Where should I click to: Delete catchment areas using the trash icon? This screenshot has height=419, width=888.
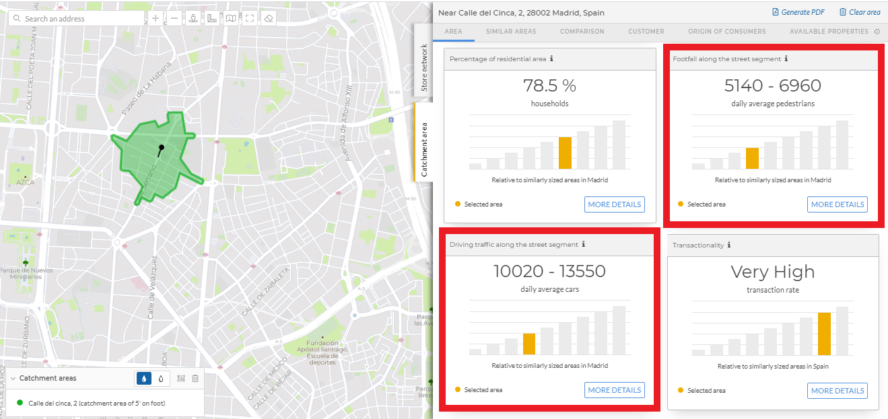195,378
